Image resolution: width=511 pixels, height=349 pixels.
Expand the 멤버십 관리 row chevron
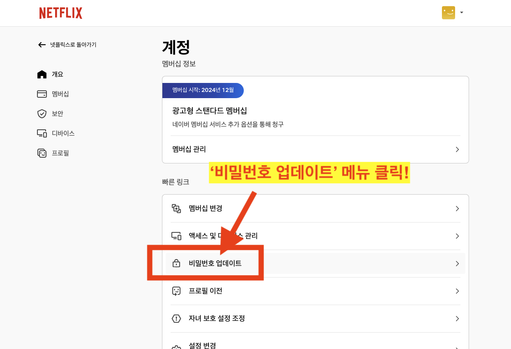click(x=457, y=149)
